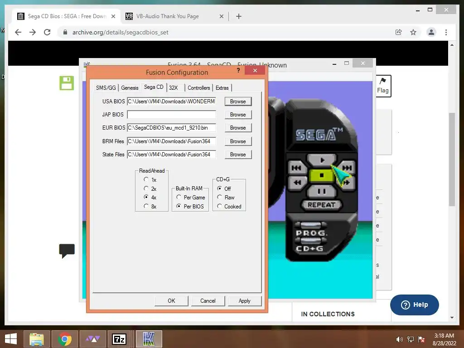Confirm configuration with OK
The width and height of the screenshot is (464, 348).
171,301
